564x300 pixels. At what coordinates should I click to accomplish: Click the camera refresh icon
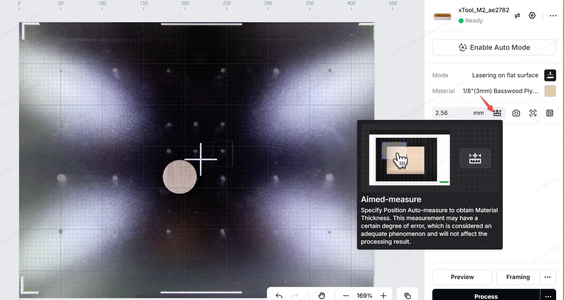tap(516, 113)
